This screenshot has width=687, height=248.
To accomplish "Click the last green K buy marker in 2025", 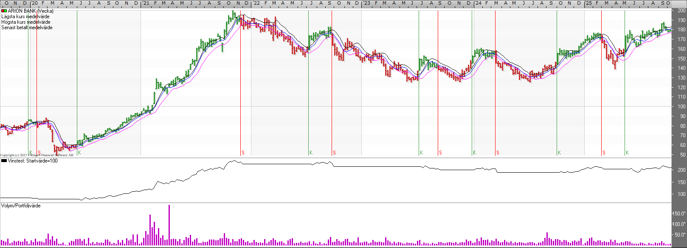I will (627, 153).
